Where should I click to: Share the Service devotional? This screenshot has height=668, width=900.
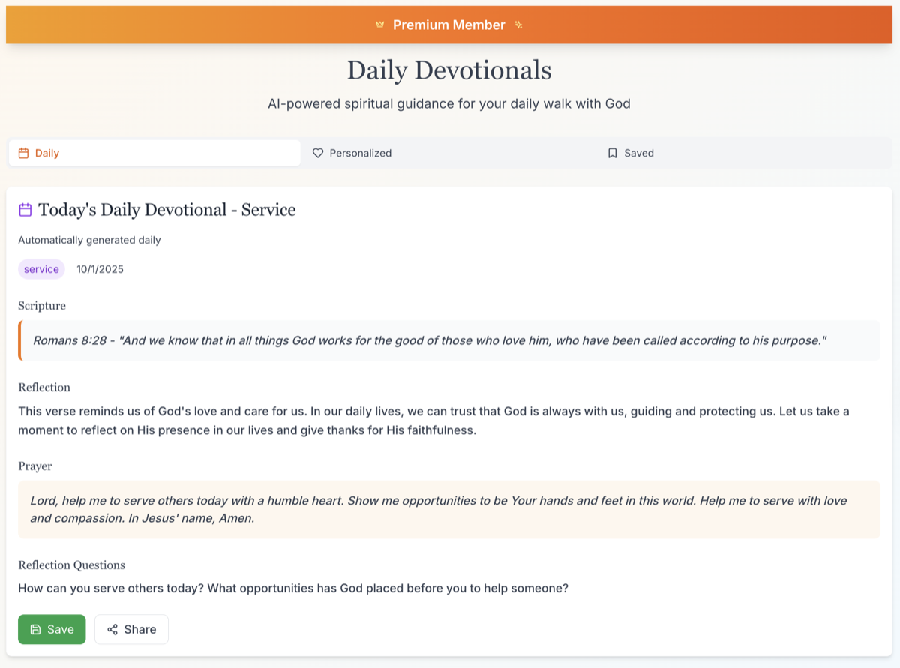(x=131, y=629)
